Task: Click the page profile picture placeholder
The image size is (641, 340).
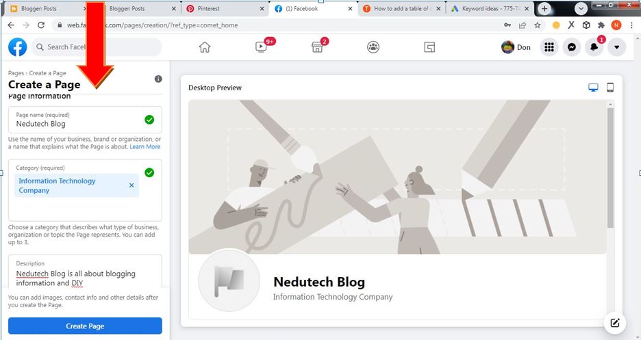Action: (x=229, y=280)
